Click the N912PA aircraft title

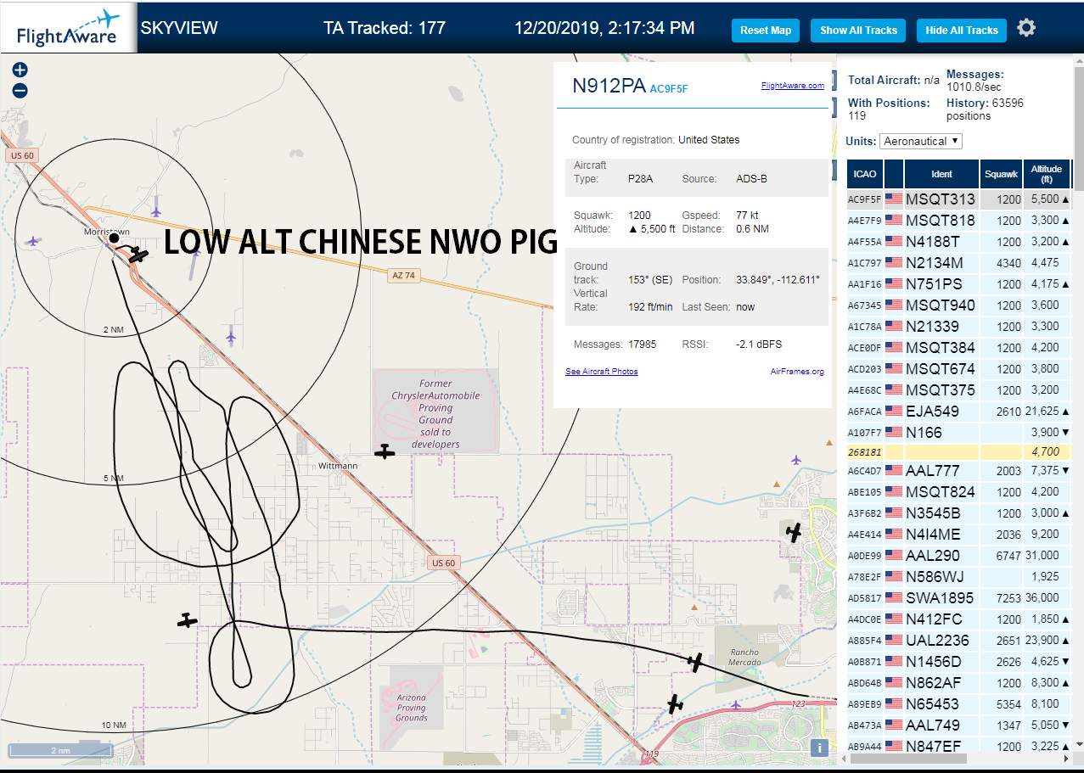(609, 86)
